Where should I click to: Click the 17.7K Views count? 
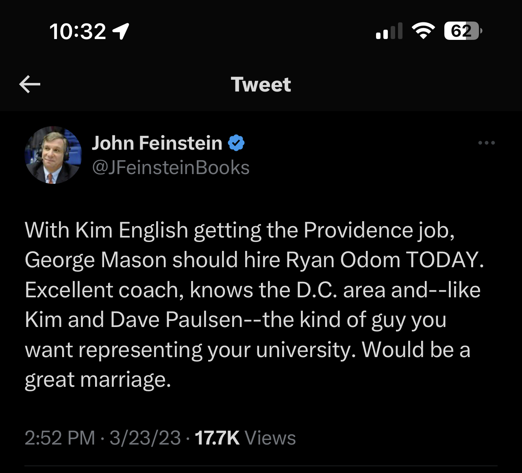245,438
